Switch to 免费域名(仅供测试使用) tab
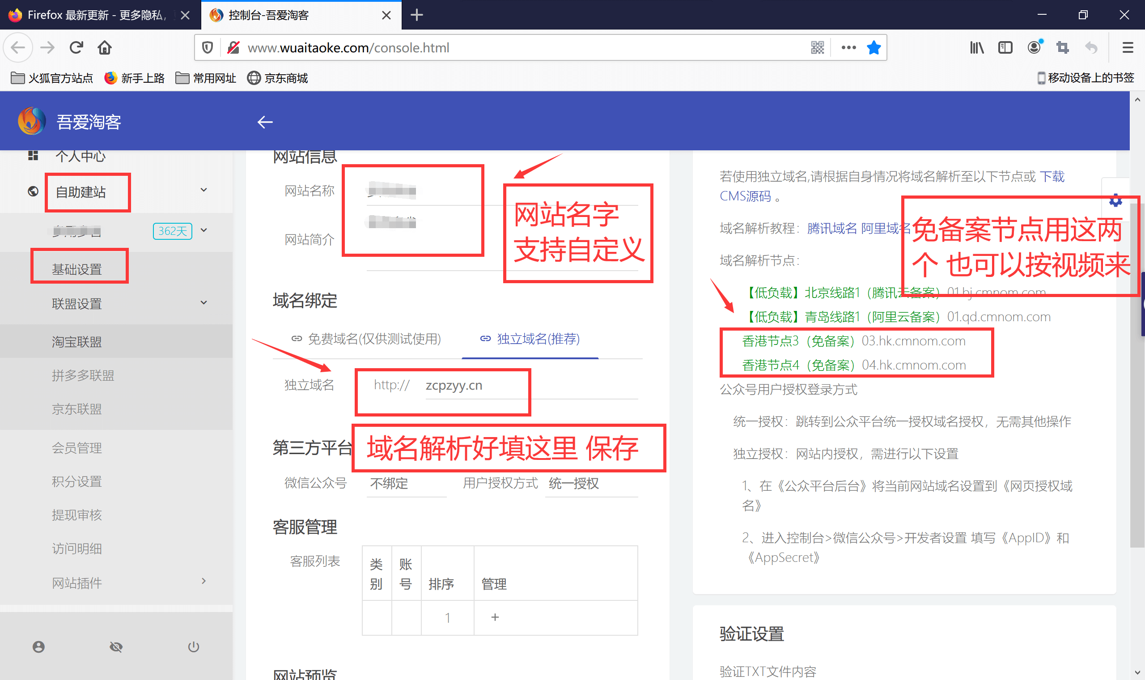Image resolution: width=1145 pixels, height=680 pixels. pos(366,339)
